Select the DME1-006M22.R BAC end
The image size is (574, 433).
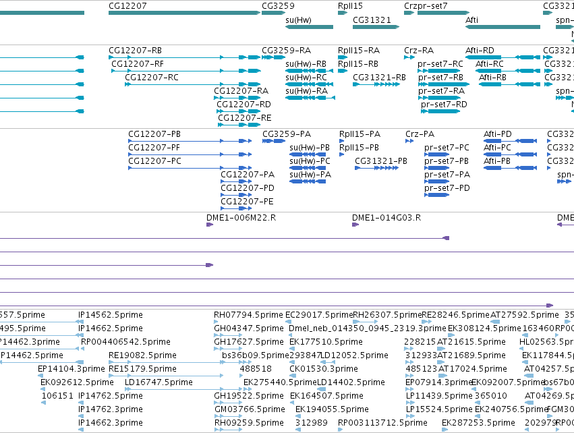point(210,225)
